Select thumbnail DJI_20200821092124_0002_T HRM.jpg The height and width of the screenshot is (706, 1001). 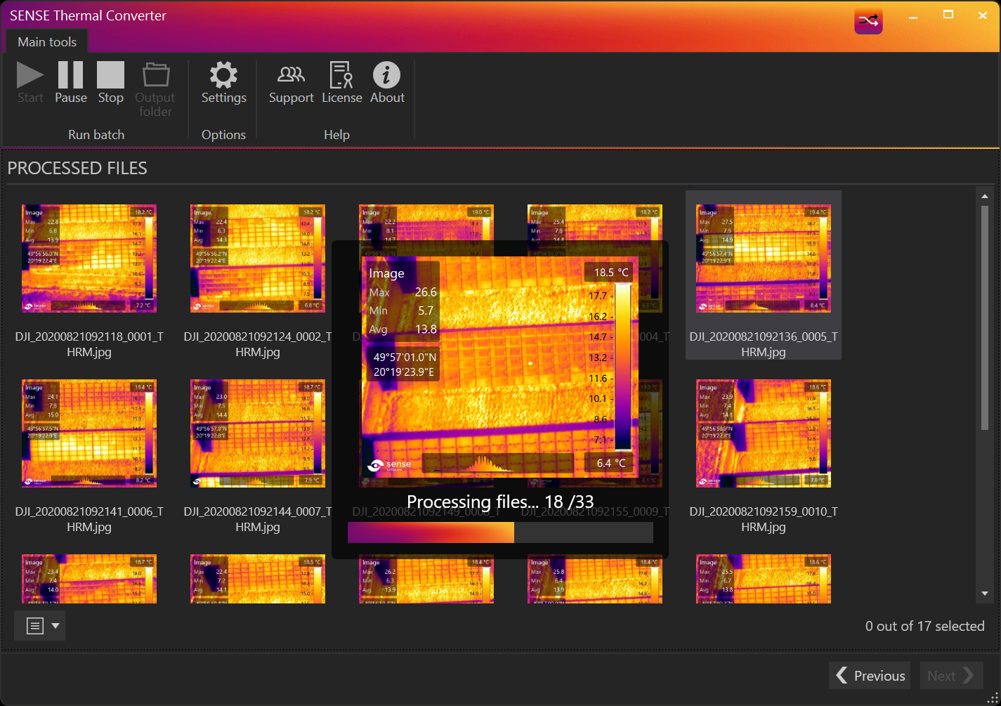(x=258, y=259)
